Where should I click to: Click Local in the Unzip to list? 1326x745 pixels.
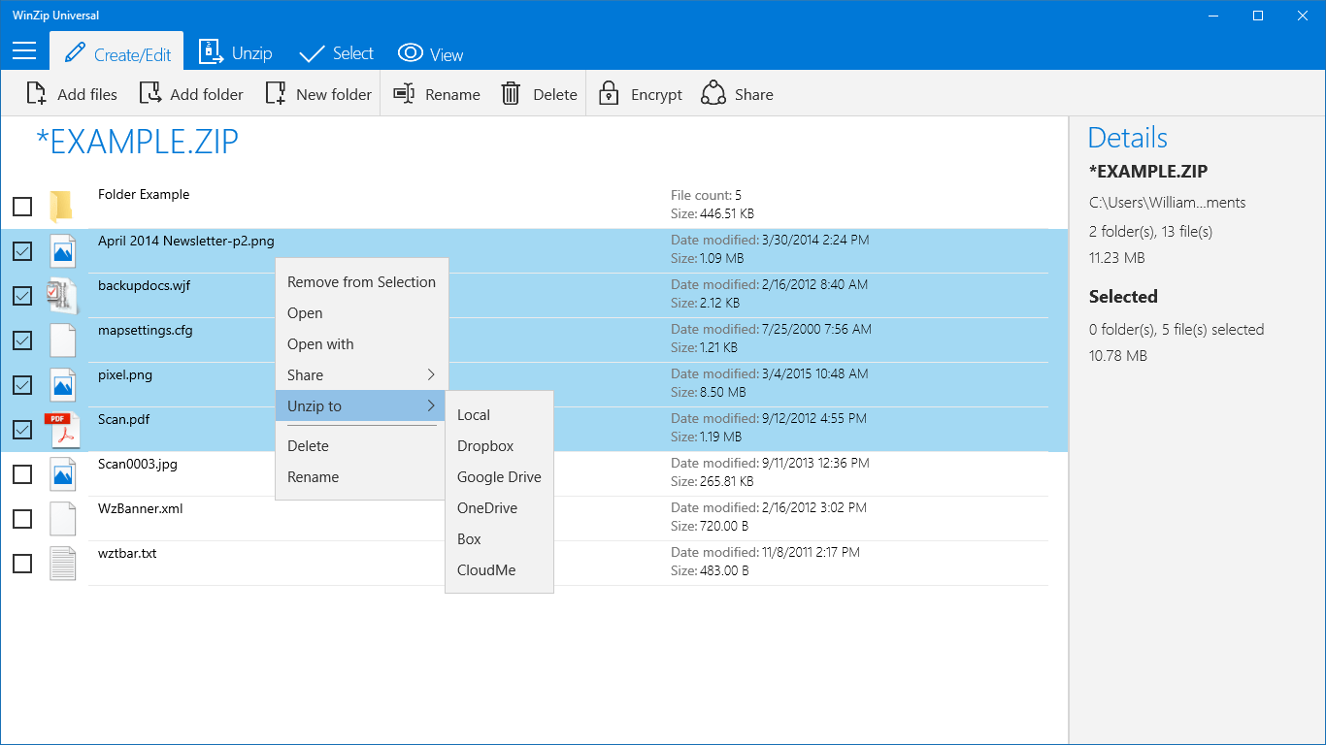point(473,414)
